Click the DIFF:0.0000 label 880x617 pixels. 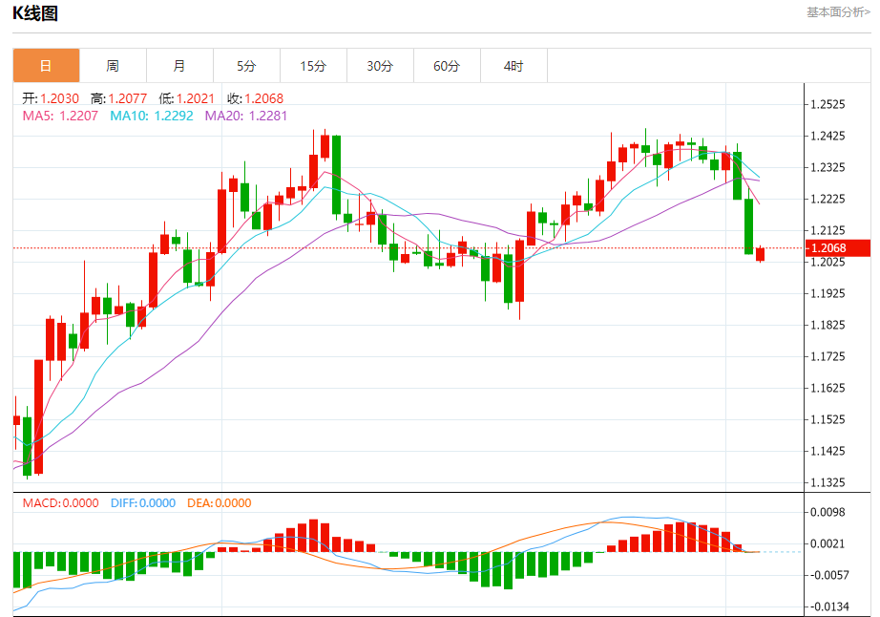[x=143, y=503]
